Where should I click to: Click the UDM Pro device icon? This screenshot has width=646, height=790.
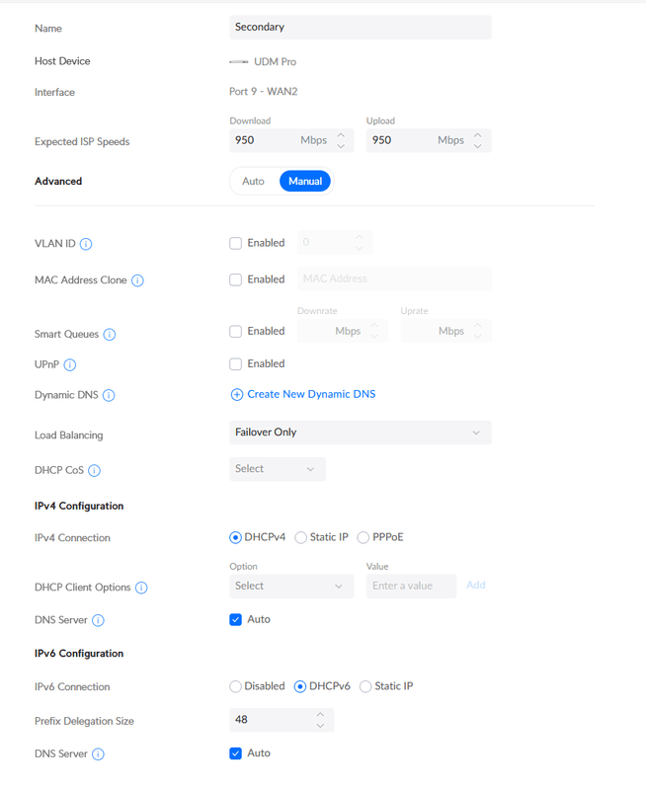pyautogui.click(x=239, y=62)
